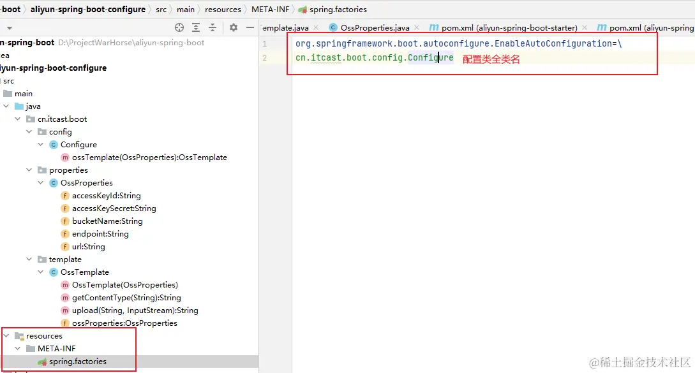Click META-INF in the breadcrumb path
Screen dimensions: 695x373
click(271, 10)
